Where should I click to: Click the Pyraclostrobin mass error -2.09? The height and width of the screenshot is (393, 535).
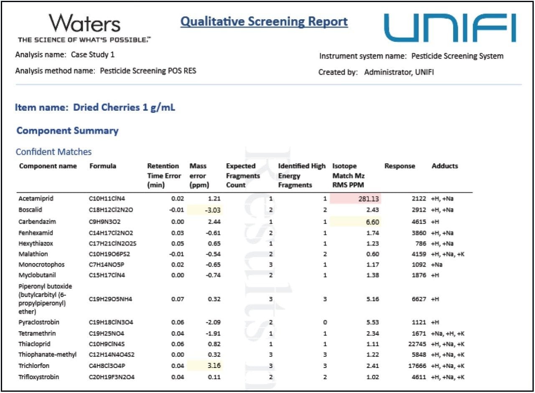[x=213, y=322]
